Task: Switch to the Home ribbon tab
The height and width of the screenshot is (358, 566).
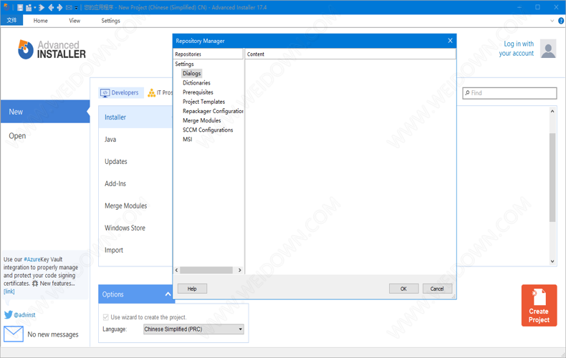Action: (40, 21)
